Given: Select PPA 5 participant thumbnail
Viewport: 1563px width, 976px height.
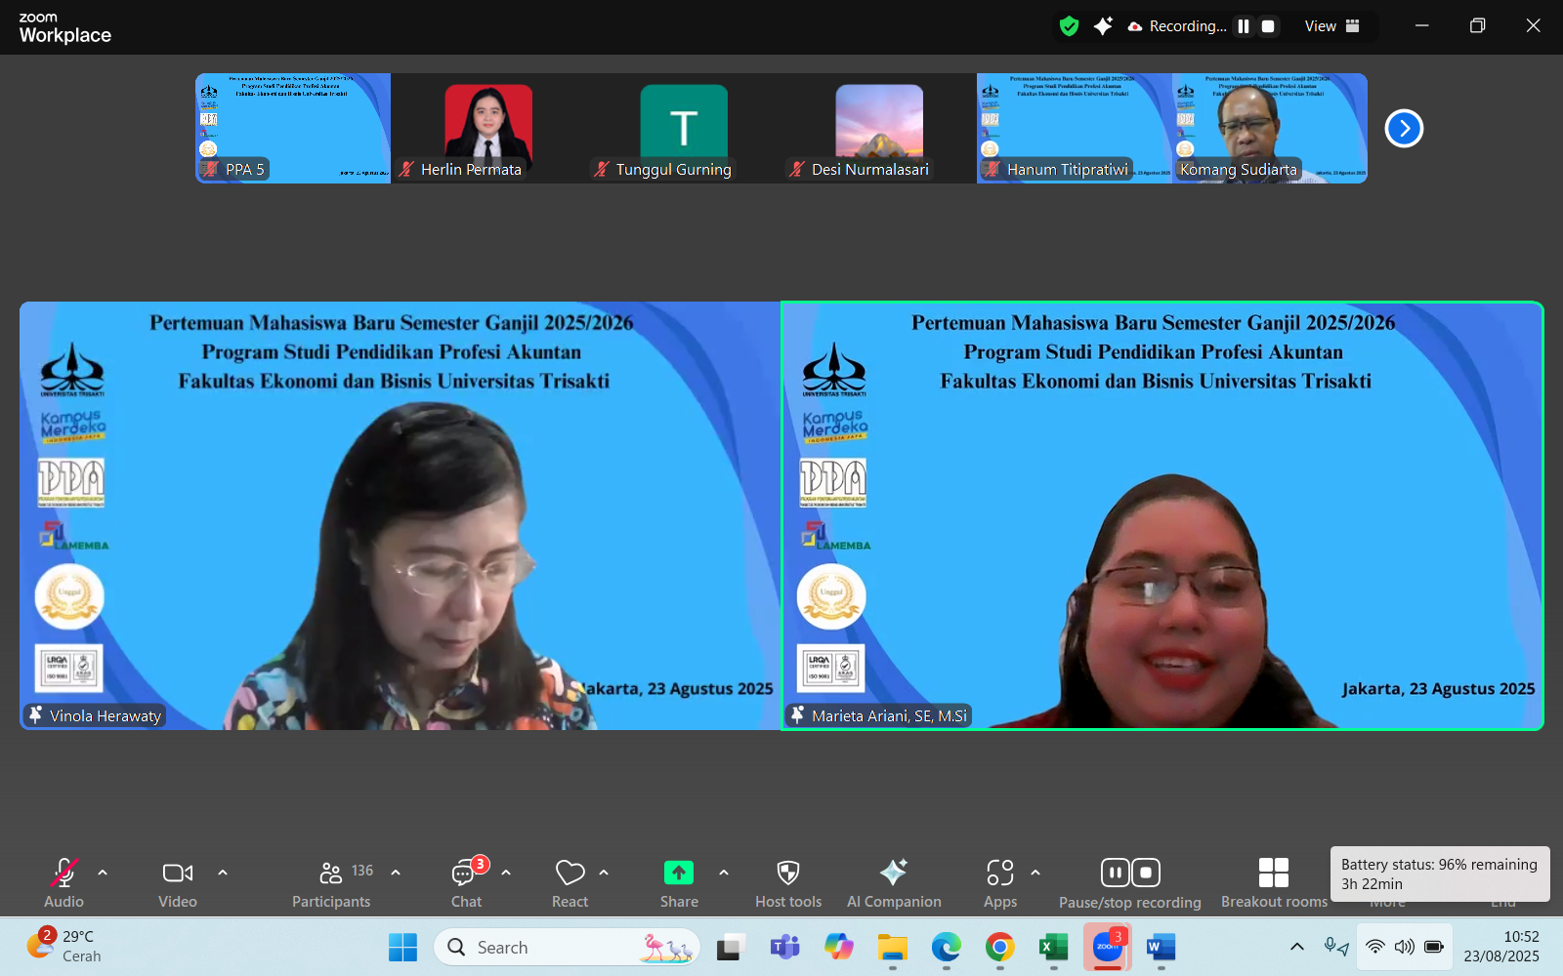Looking at the screenshot, I should [x=293, y=128].
